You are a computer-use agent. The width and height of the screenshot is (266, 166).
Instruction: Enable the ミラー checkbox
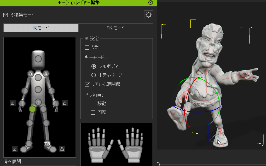87,47
